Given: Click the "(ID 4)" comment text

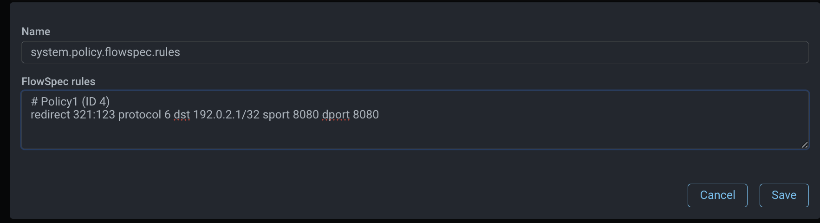Looking at the screenshot, I should pos(95,102).
